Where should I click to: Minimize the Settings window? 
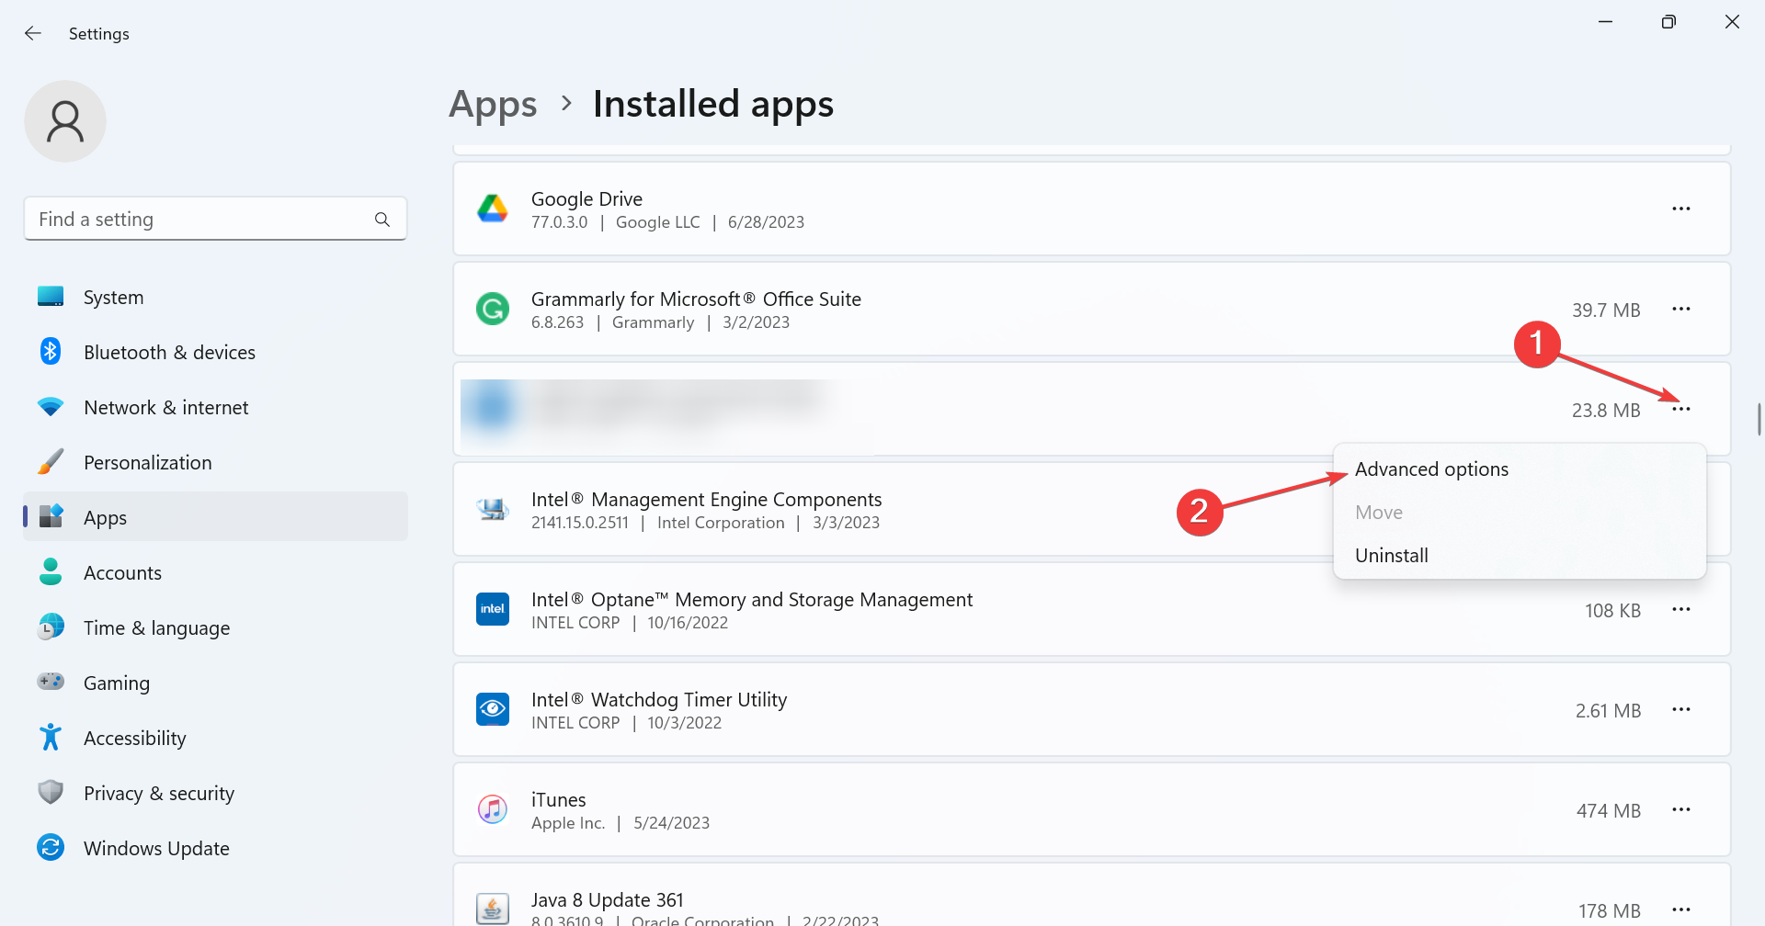pos(1606,22)
